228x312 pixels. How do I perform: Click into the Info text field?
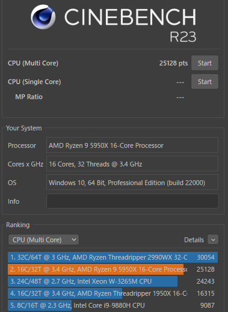(132, 201)
